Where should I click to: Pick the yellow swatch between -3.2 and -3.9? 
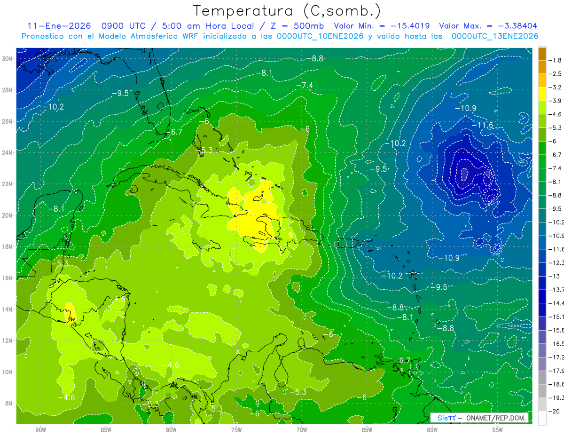(x=542, y=94)
